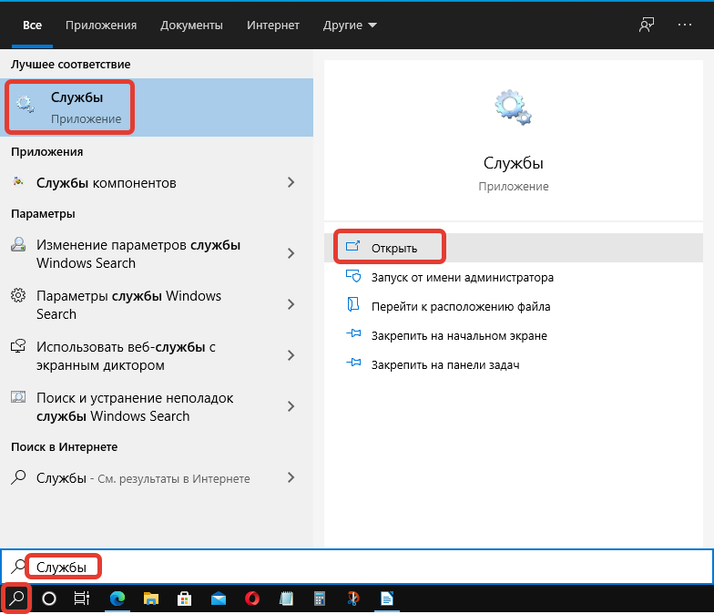
Task: Expand arrow for Изменение параметров службы Windows Search
Action: point(291,253)
